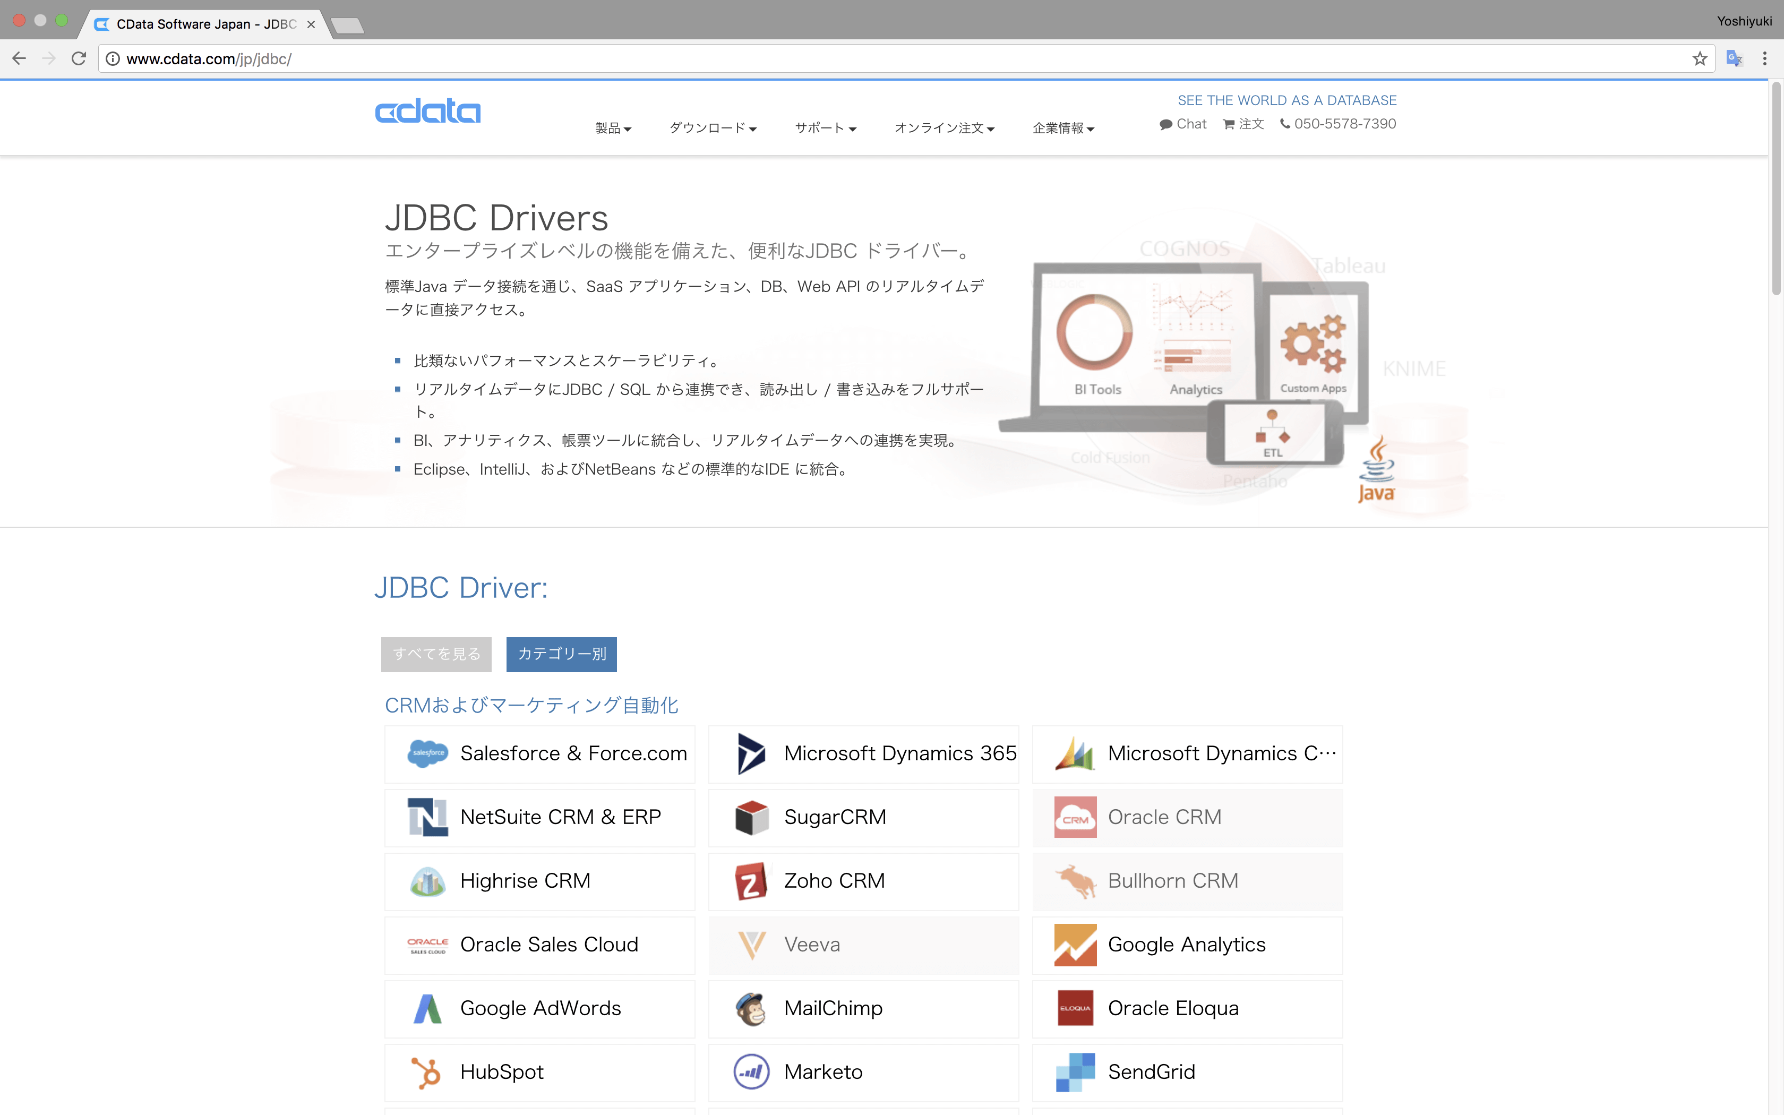
Task: Open the Chat link in header
Action: pyautogui.click(x=1183, y=124)
